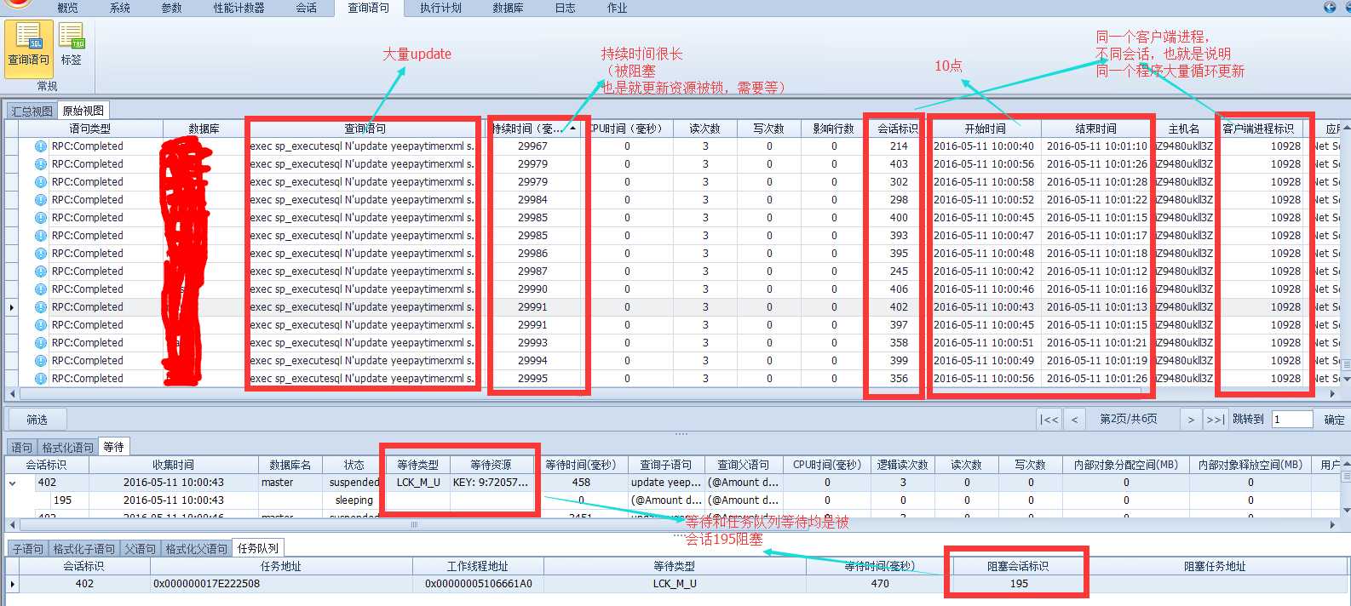Select the task address 0x000000017E222508 cell
Image resolution: width=1351 pixels, height=606 pixels.
point(281,584)
